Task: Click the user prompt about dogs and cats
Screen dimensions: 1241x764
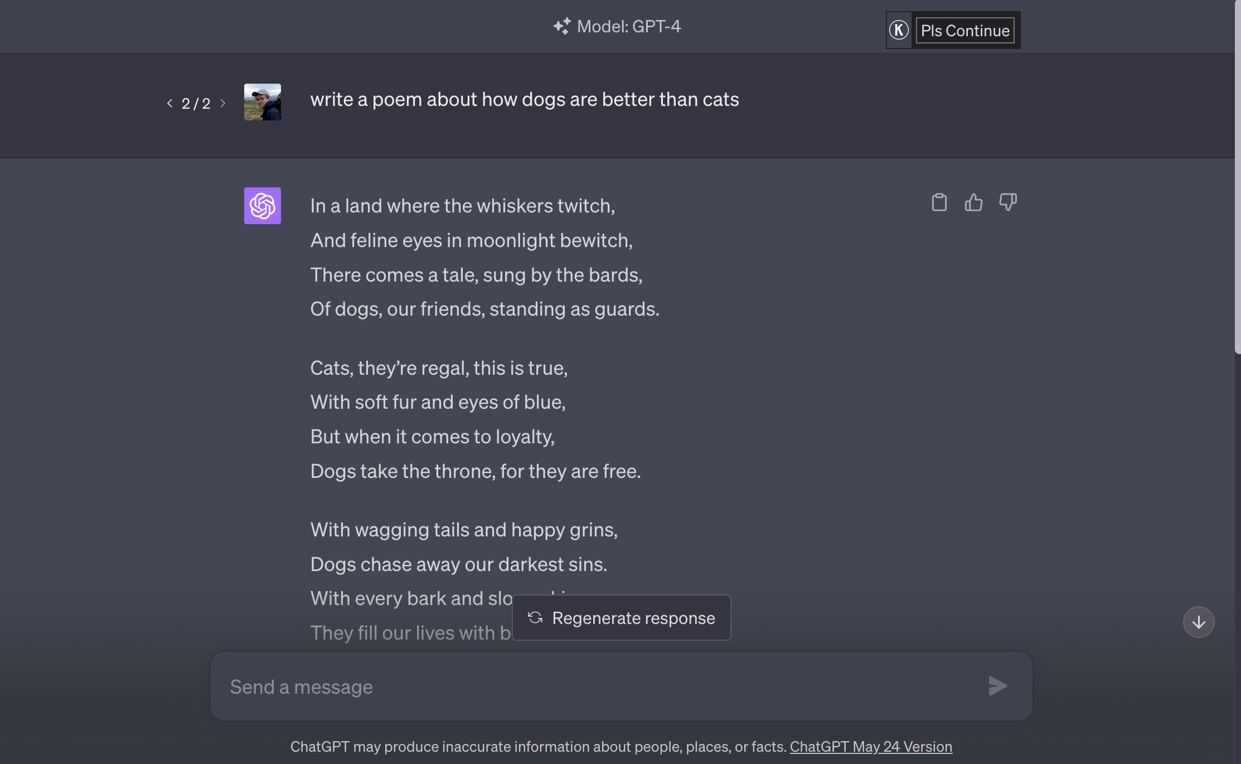Action: tap(525, 99)
